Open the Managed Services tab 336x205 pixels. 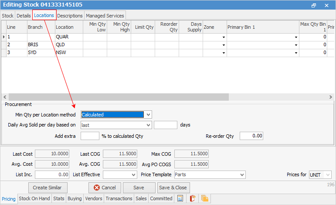105,15
